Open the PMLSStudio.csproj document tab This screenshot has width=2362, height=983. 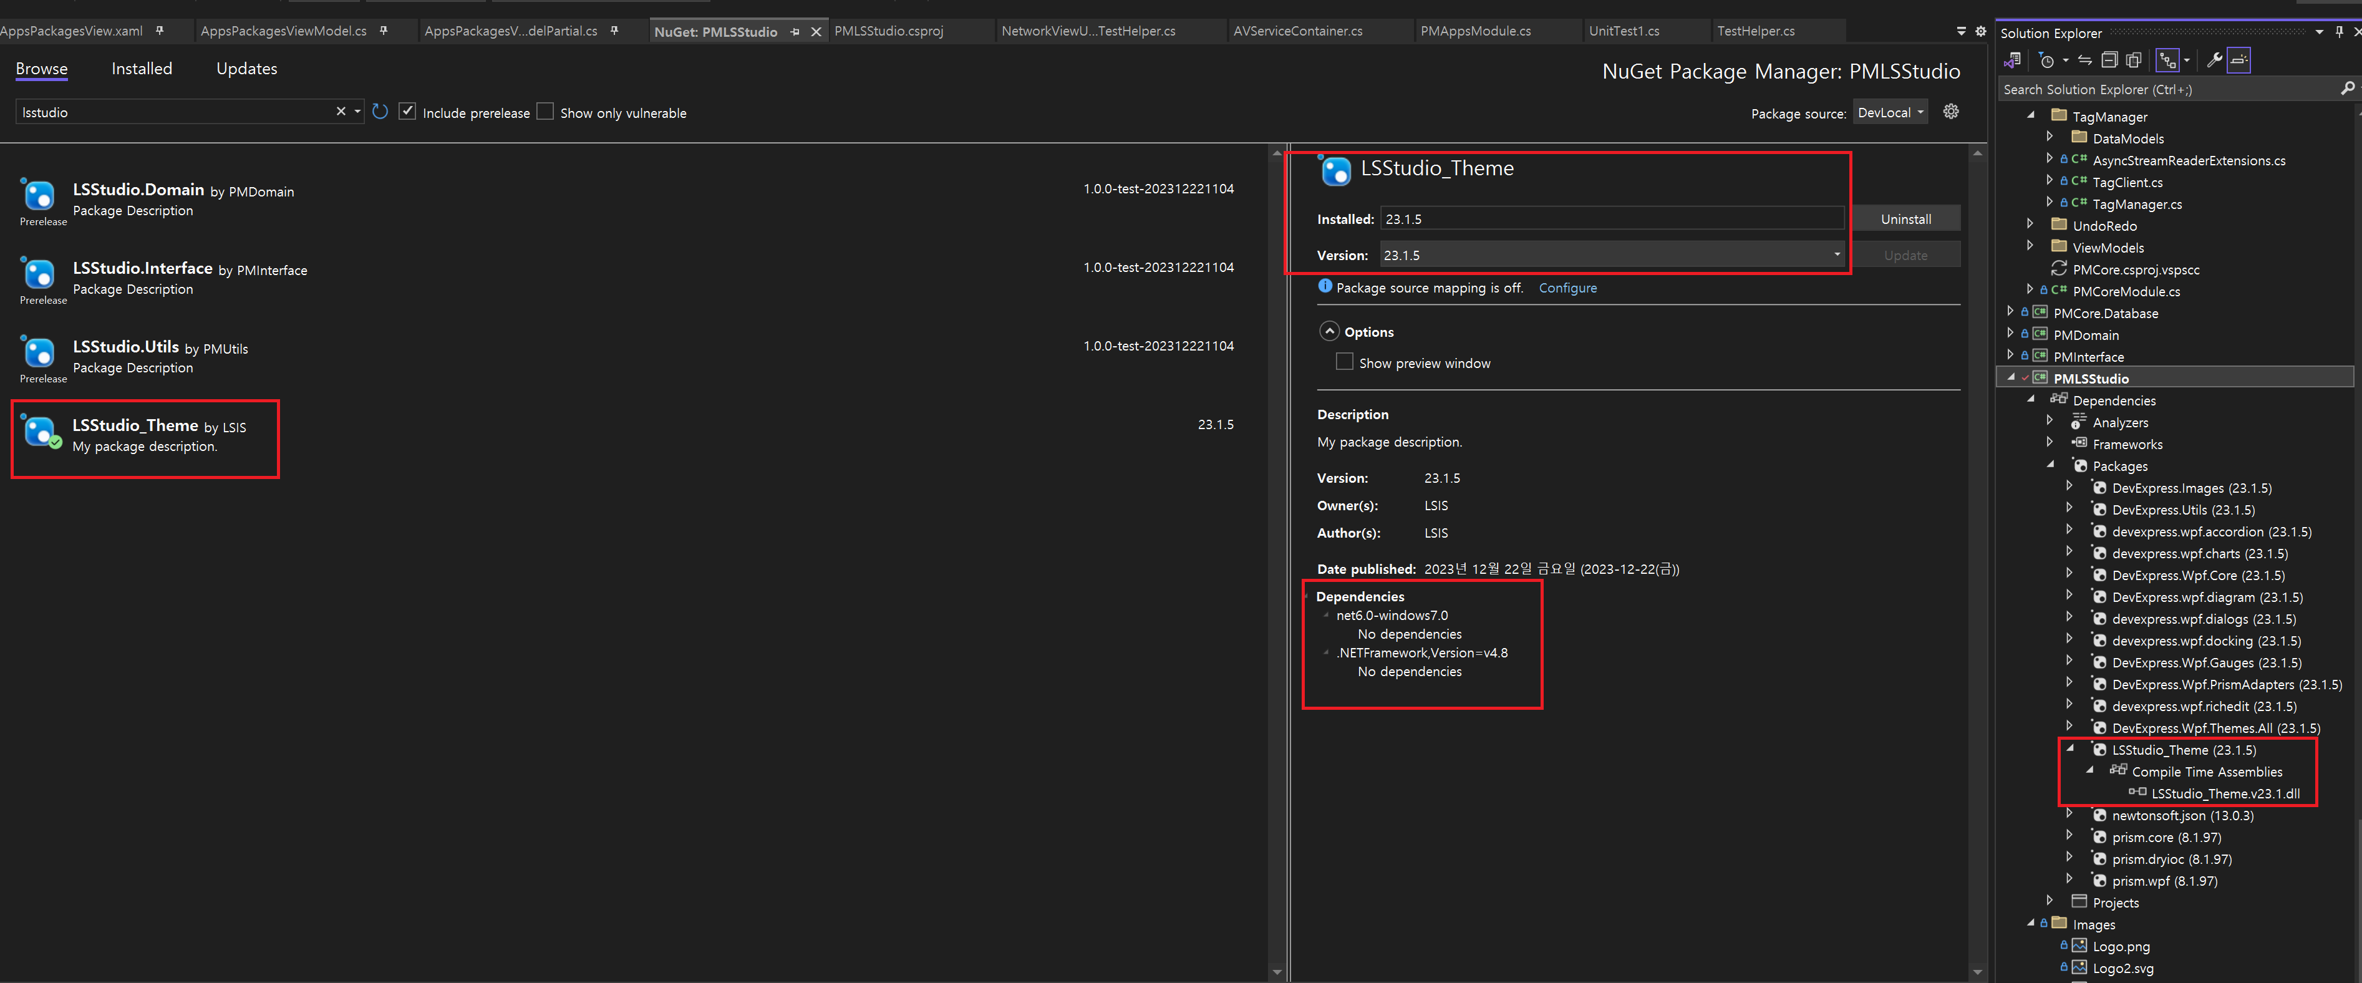click(889, 31)
